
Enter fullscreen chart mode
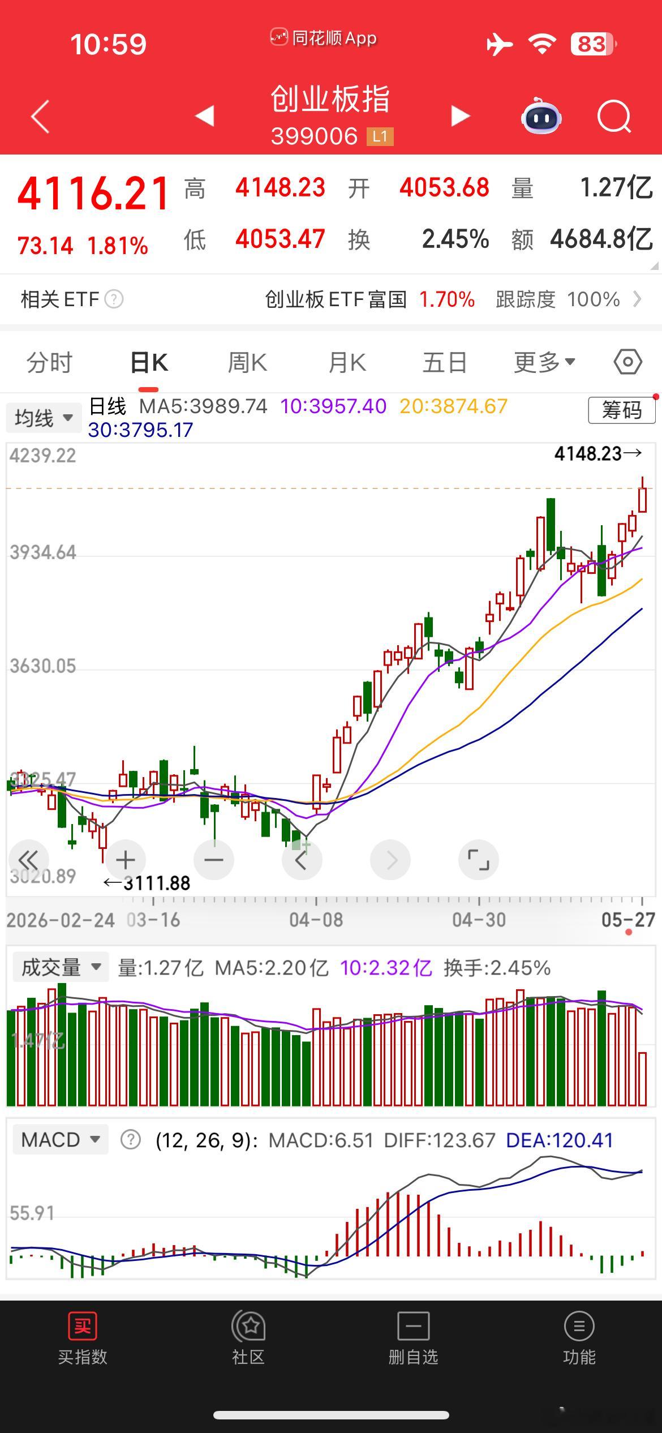[x=479, y=860]
